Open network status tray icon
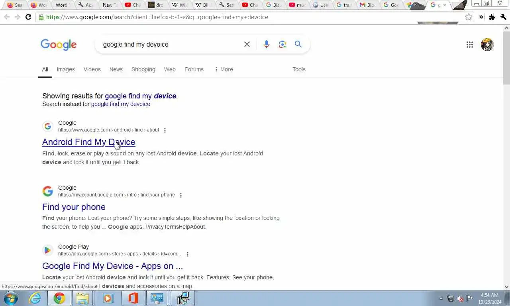This screenshot has width=510, height=306. [x=451, y=298]
